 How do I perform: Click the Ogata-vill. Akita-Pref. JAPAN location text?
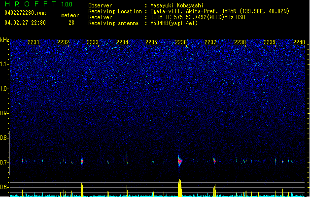pyautogui.click(x=194, y=11)
